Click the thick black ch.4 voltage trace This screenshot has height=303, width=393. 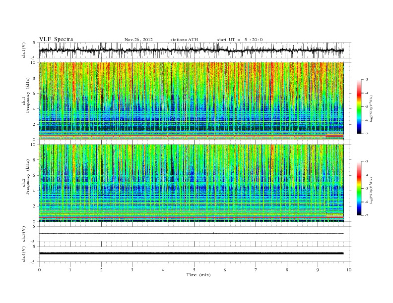tap(192, 253)
